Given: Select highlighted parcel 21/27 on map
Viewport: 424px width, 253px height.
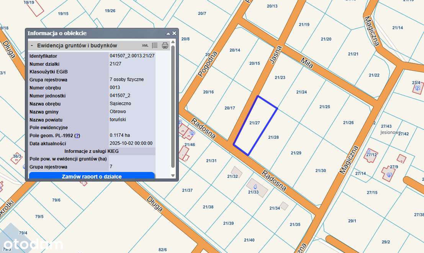Looking at the screenshot, I should 254,123.
